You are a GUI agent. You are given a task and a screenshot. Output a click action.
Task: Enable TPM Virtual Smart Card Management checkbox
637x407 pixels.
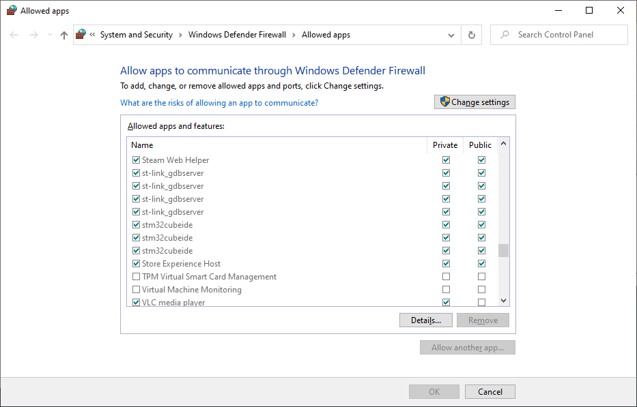click(136, 277)
